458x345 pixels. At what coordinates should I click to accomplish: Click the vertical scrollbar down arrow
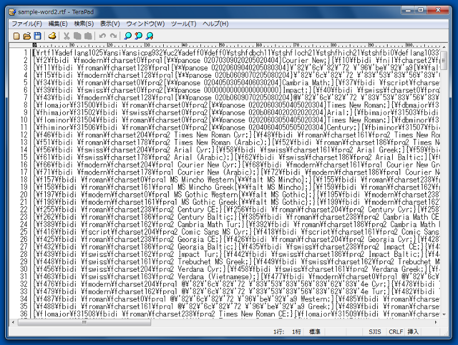click(444, 314)
